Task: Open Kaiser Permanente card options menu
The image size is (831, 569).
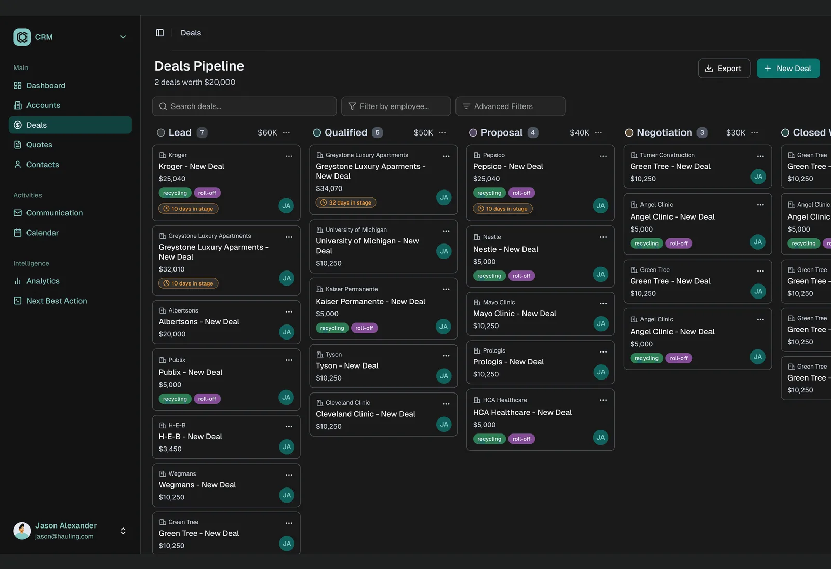Action: pyautogui.click(x=446, y=289)
